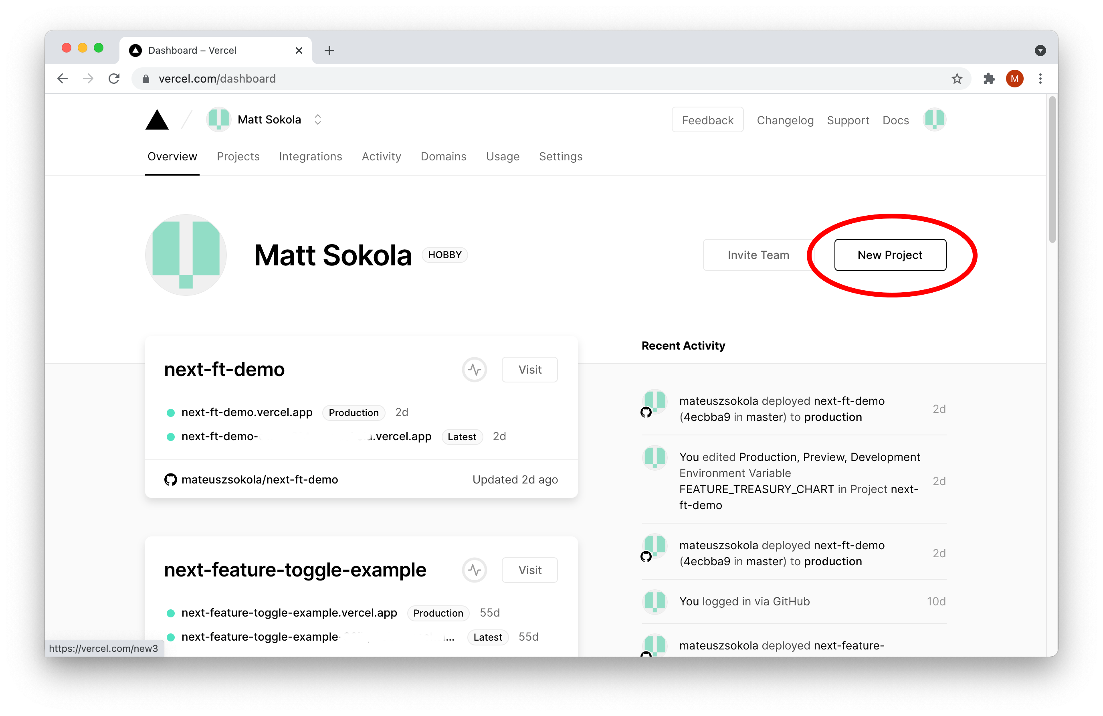Click activity about FEATURE_TREASURY_CHART environment variable
This screenshot has height=716, width=1103.
point(794,481)
